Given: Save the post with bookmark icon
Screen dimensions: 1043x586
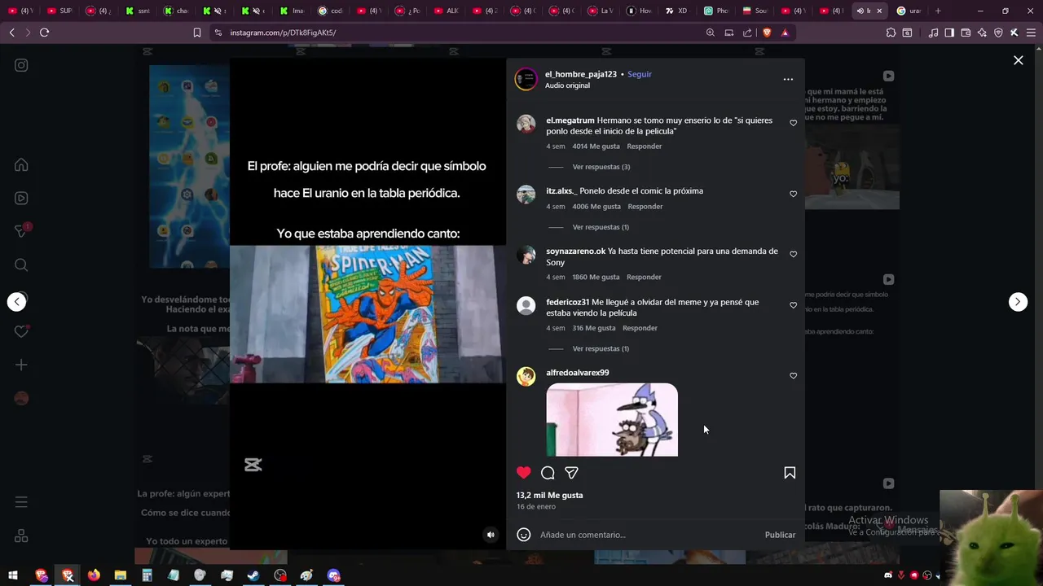Looking at the screenshot, I should 790,472.
